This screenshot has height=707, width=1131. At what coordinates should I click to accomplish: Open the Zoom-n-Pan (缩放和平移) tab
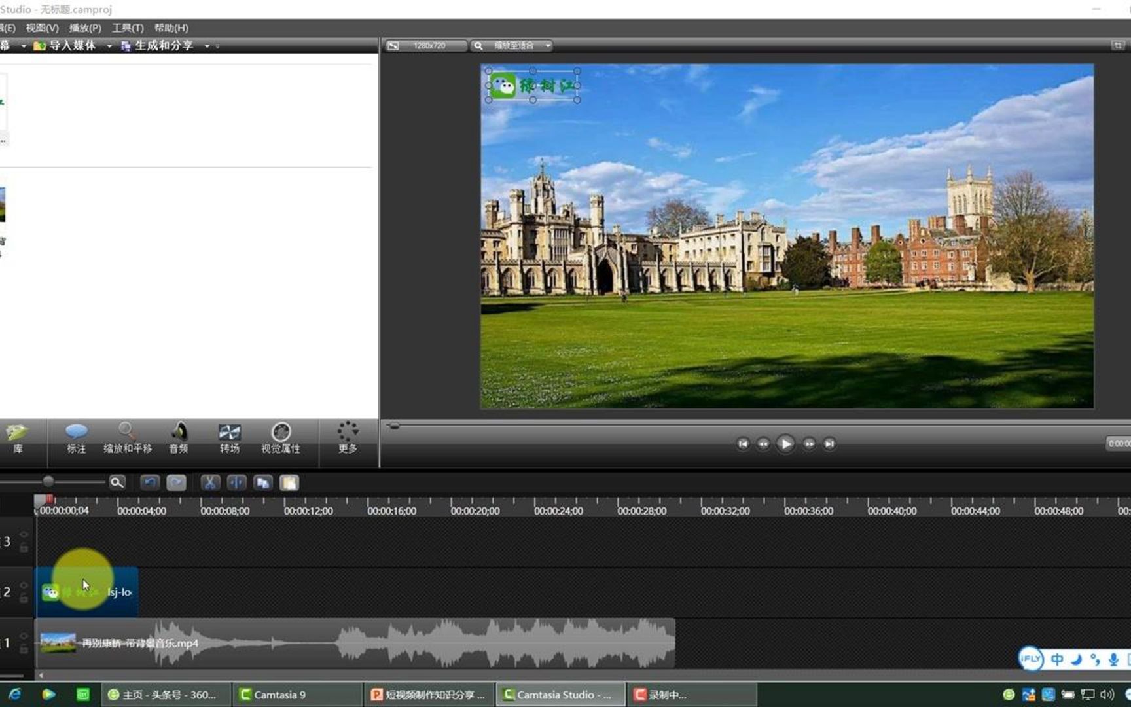click(x=128, y=439)
